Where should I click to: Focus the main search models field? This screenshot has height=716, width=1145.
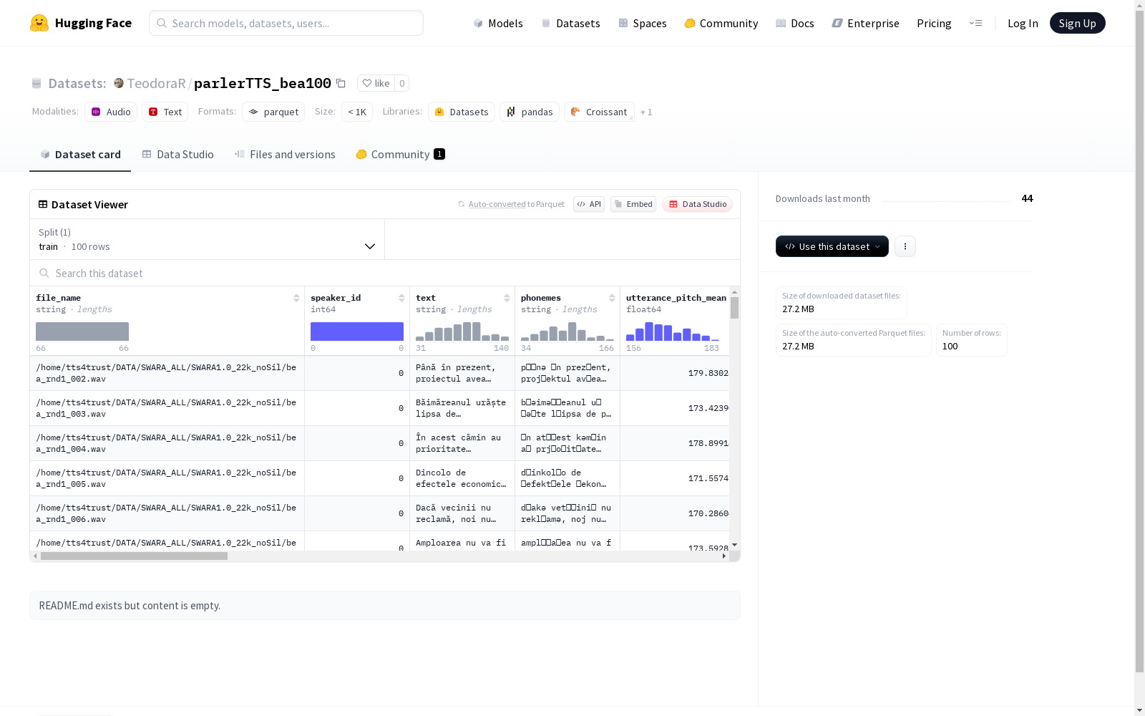click(x=286, y=23)
